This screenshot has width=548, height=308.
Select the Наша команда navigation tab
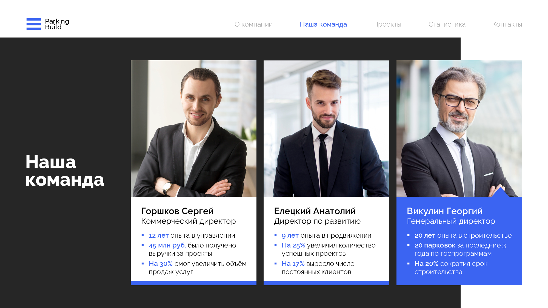click(323, 24)
